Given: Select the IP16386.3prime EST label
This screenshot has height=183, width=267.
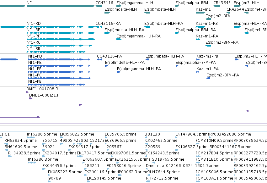Looking at the screenshot, I should click(x=43, y=159).
